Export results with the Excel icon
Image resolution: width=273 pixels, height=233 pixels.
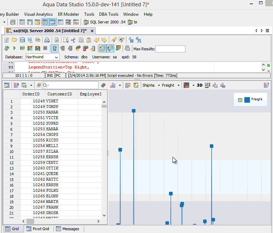click(x=24, y=85)
